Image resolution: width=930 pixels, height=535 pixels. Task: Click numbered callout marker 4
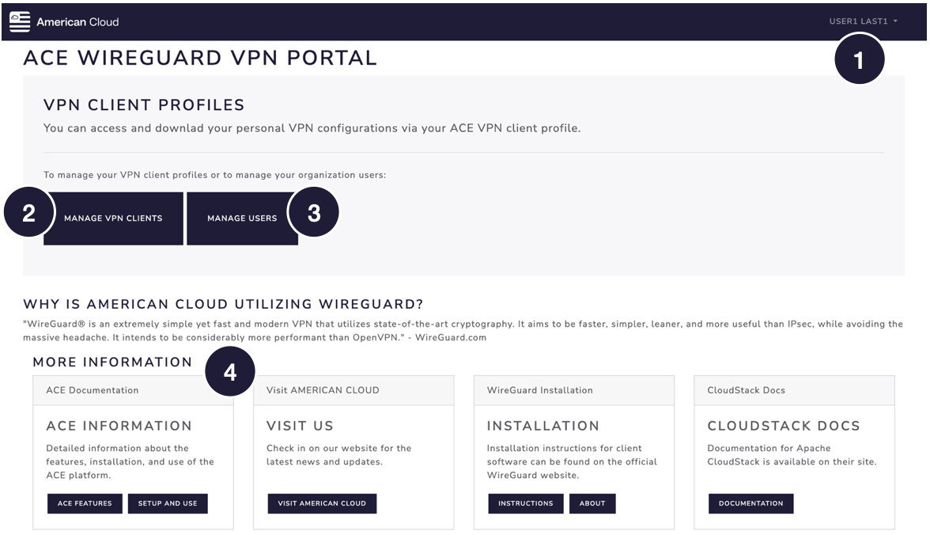[x=230, y=374]
